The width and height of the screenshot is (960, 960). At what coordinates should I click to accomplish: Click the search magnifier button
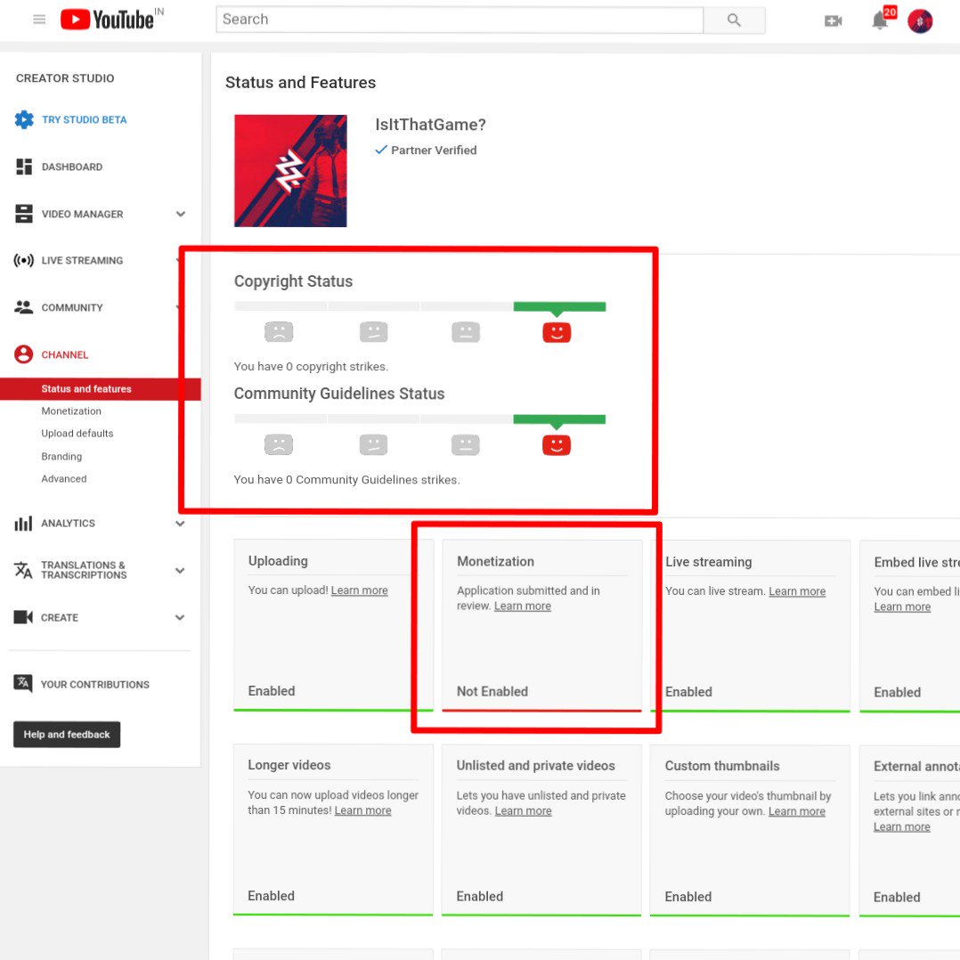point(734,20)
